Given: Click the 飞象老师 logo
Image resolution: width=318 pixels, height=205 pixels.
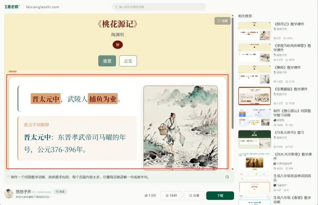Looking at the screenshot, I should [x=12, y=7].
